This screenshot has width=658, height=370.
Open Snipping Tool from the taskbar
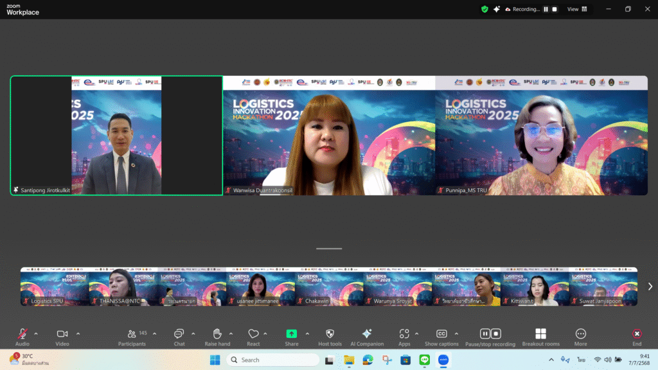(x=387, y=360)
